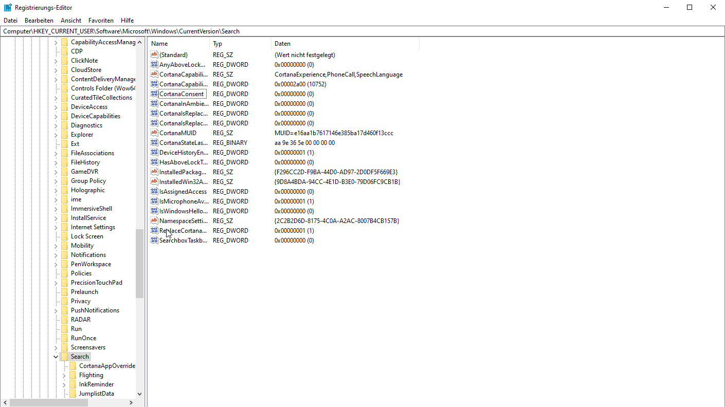
Task: Click the JumplistData subfolder icon
Action: 72,394
